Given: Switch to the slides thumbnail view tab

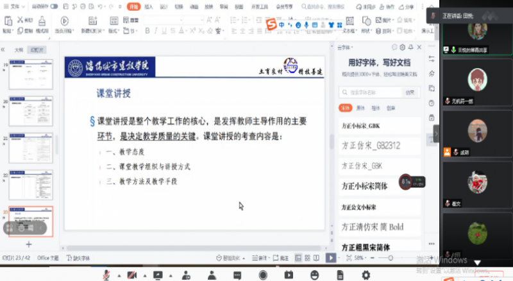Looking at the screenshot, I should point(39,49).
